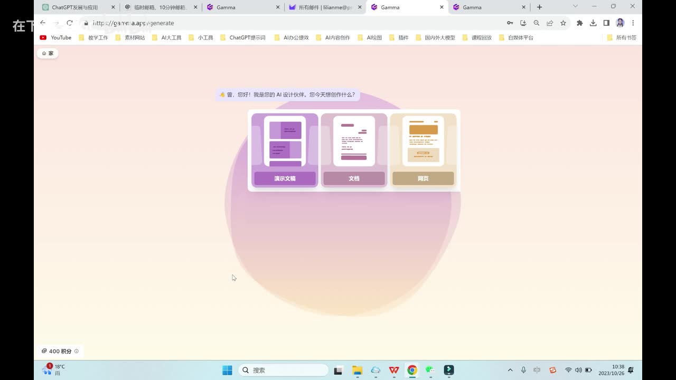The image size is (676, 380).
Task: Choose the 网页 webpage card thumbnail
Action: (x=423, y=141)
